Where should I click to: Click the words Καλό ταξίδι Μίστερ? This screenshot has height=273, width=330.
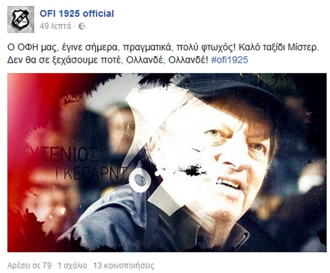(279, 48)
